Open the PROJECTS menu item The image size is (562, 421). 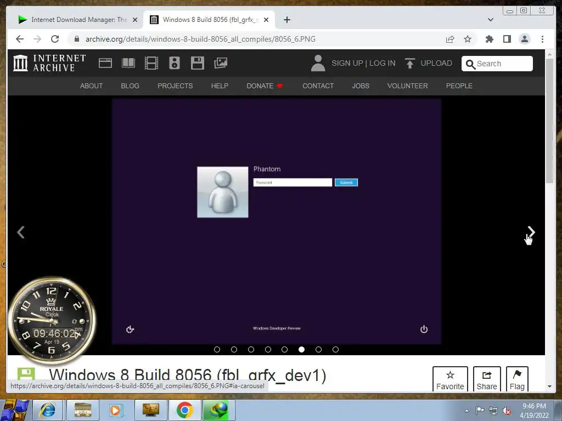175,86
